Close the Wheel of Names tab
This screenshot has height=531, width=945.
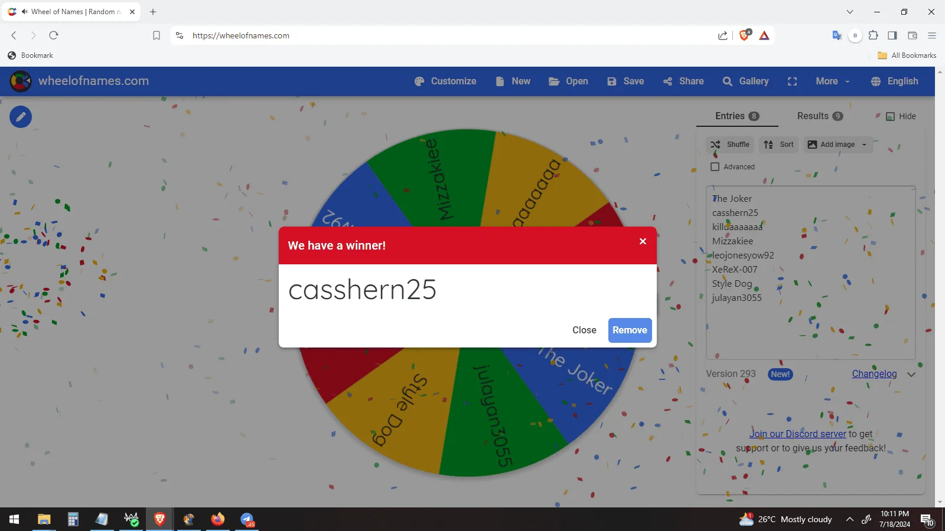(132, 12)
